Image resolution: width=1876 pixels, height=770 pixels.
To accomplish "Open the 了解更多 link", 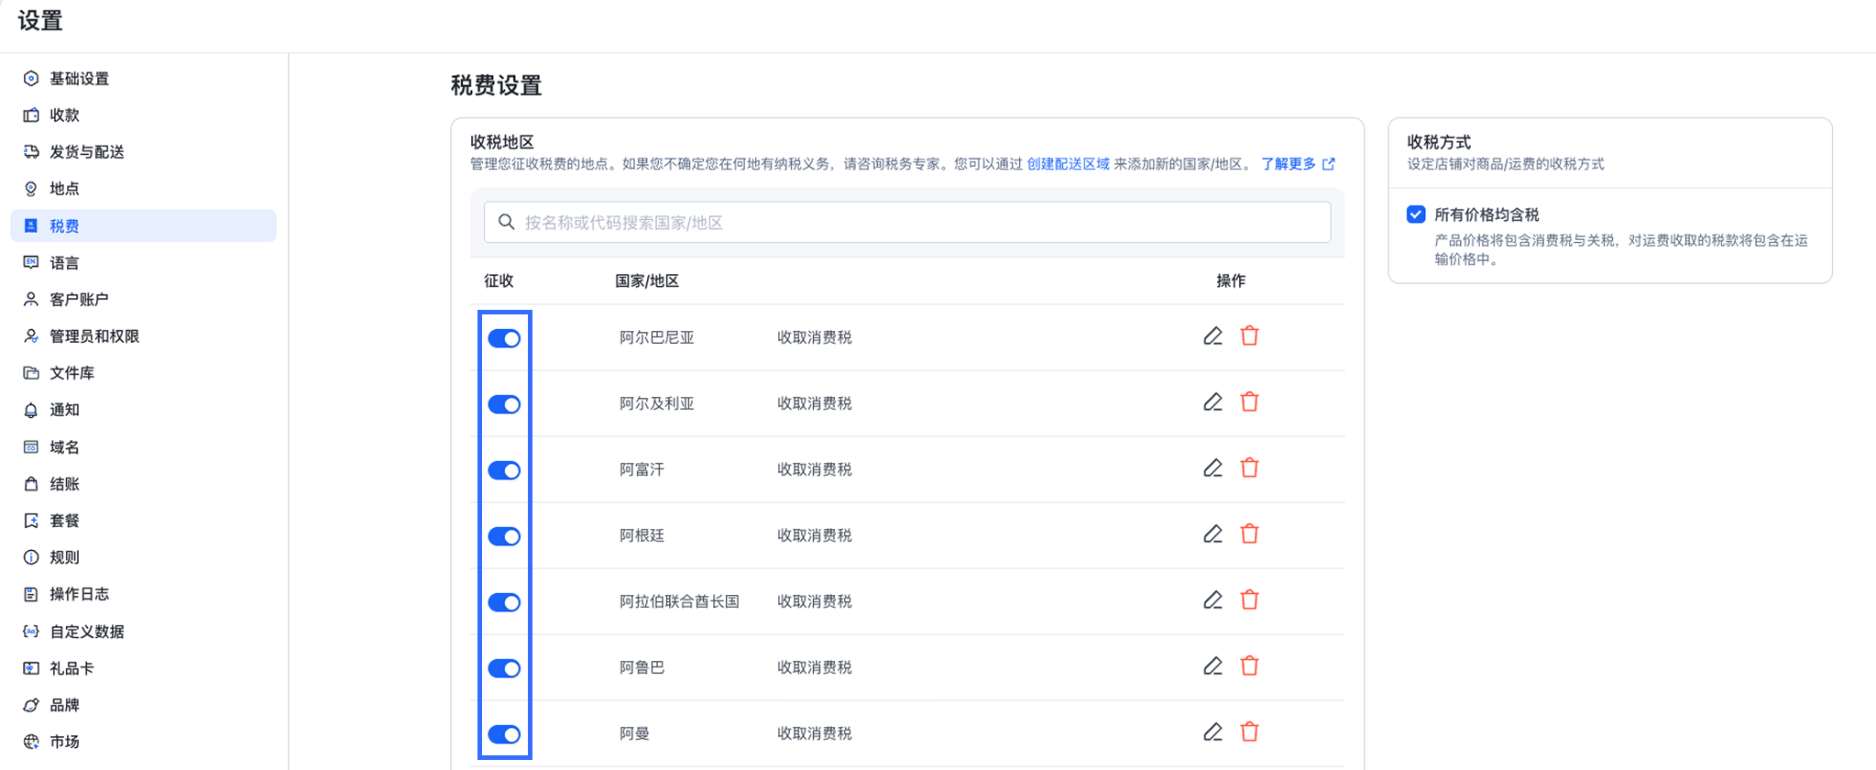I will pos(1298,164).
